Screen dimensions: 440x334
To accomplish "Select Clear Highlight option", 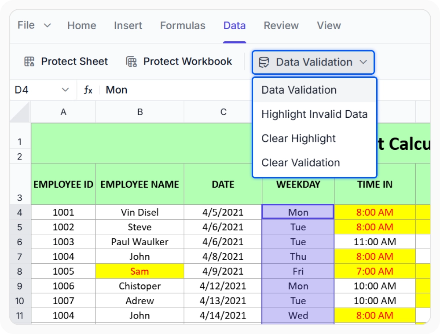I will (x=315, y=138).
